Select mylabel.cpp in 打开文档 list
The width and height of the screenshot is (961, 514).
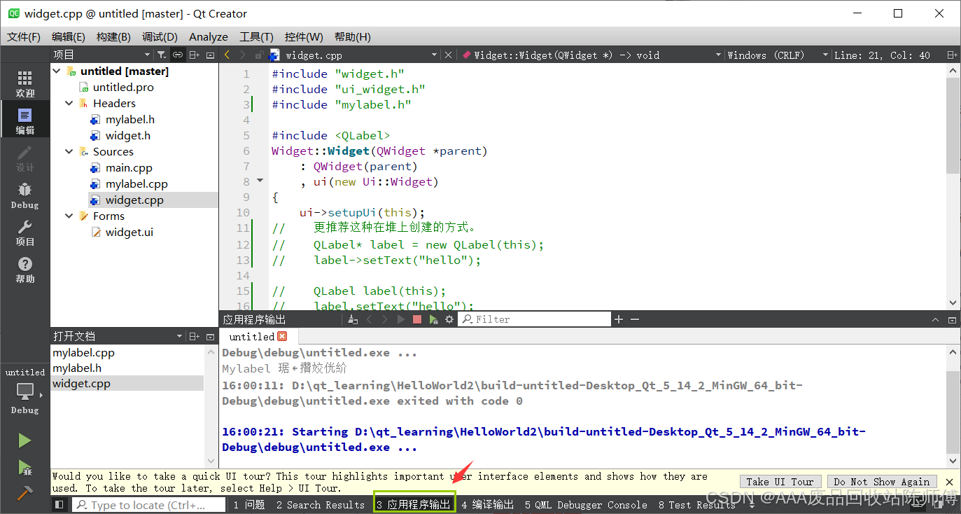click(x=83, y=353)
